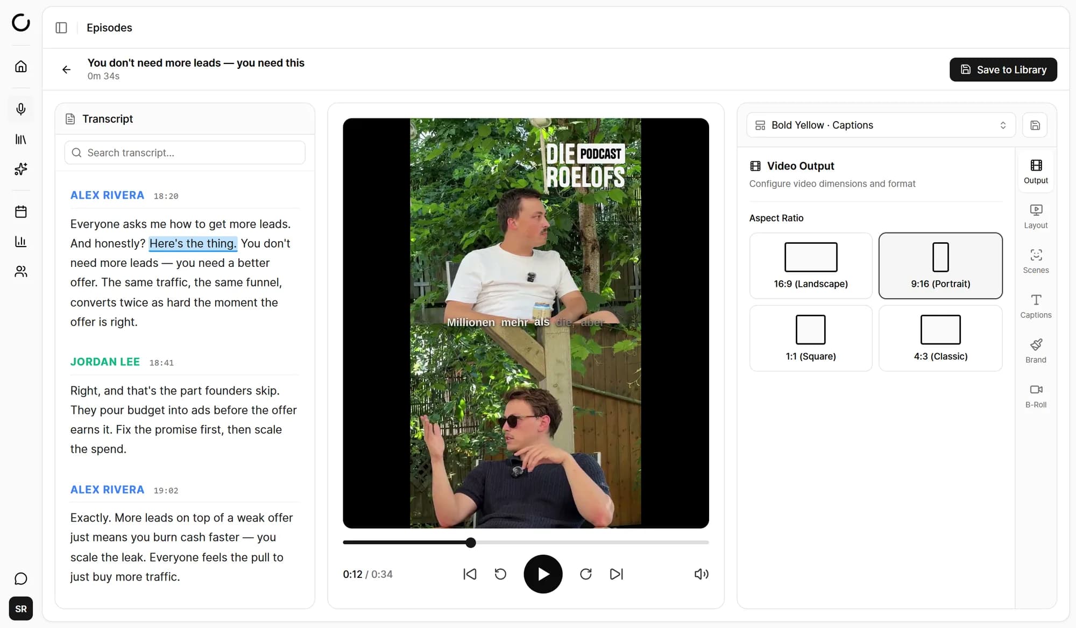Go back using the left arrow
The image size is (1076, 628).
point(66,69)
